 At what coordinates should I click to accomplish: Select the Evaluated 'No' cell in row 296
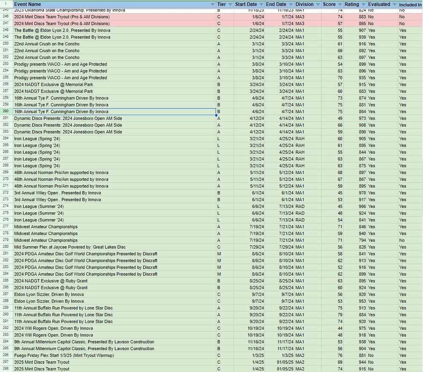(382, 355)
